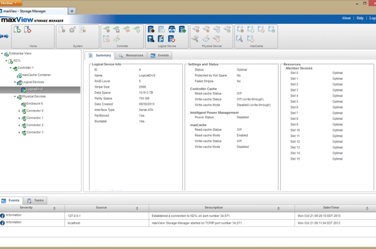Image resolution: width=376 pixels, height=249 pixels.
Task: Click the add system icon with green plus in Home group
Action: pos(17,29)
